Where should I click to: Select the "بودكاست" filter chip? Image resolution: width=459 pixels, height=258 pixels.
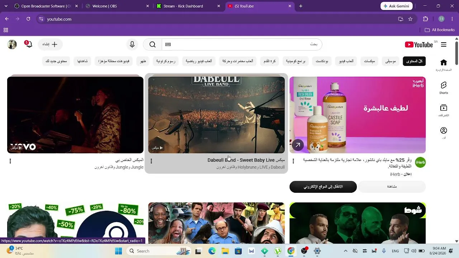click(x=322, y=61)
